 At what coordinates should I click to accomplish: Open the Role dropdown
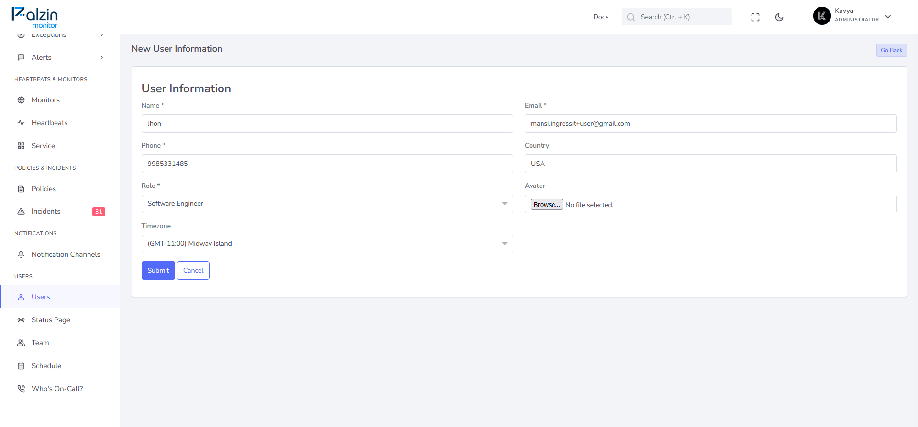(327, 204)
